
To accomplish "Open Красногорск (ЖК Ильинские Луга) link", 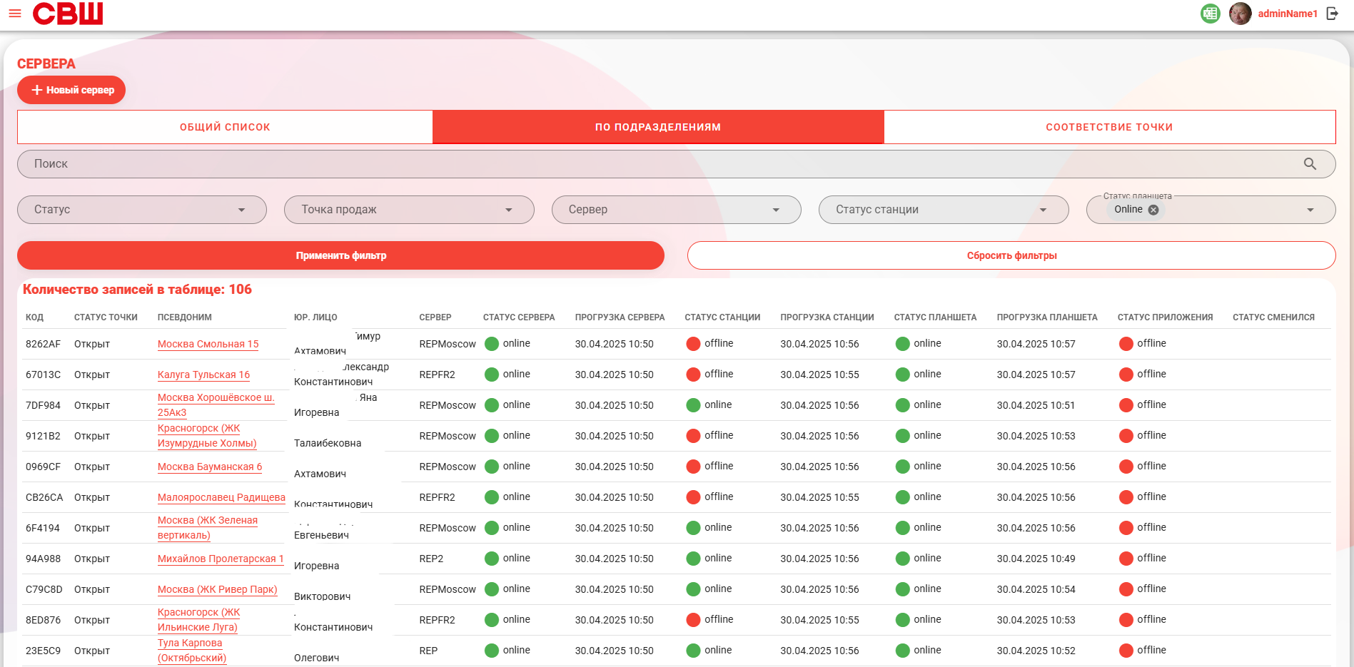I will pos(199,620).
